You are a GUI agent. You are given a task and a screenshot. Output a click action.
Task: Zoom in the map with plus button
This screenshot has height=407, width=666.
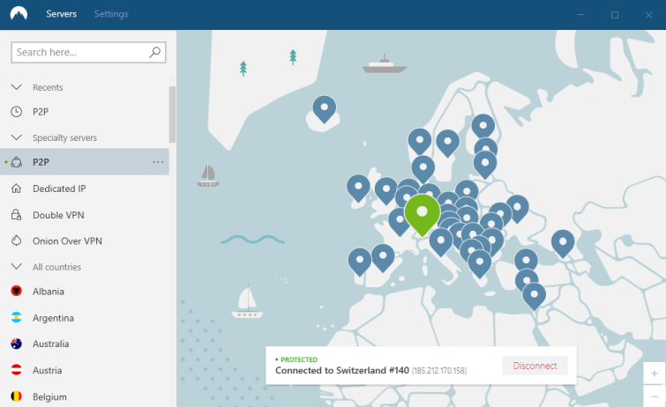tap(655, 374)
